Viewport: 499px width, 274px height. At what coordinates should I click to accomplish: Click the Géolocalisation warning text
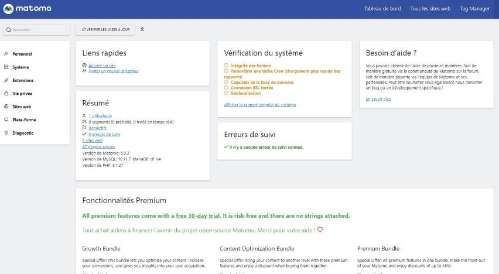[245, 93]
